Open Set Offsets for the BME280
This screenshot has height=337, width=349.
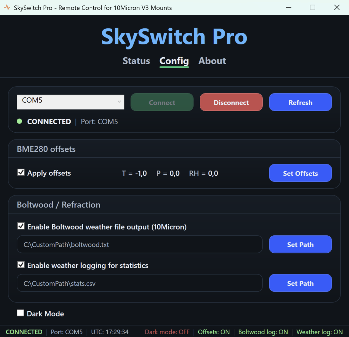[300, 173]
